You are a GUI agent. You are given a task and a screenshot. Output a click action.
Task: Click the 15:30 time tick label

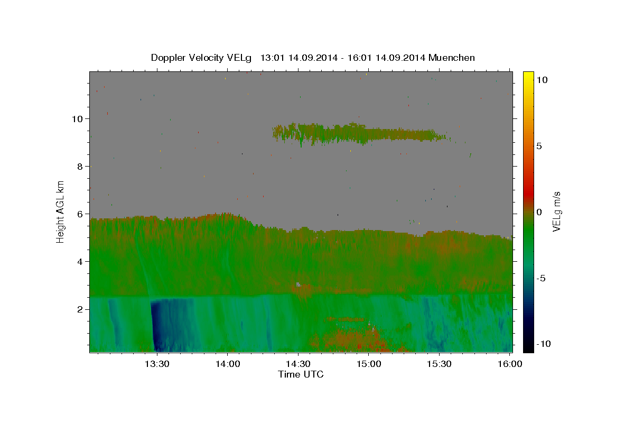(x=439, y=364)
